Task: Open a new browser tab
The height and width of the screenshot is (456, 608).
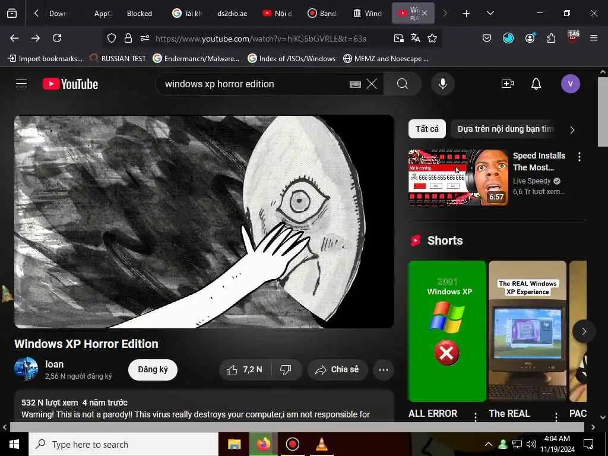Action: [x=466, y=14]
